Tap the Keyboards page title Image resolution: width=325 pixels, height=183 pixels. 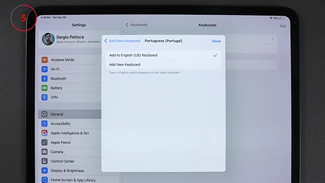[x=207, y=25]
